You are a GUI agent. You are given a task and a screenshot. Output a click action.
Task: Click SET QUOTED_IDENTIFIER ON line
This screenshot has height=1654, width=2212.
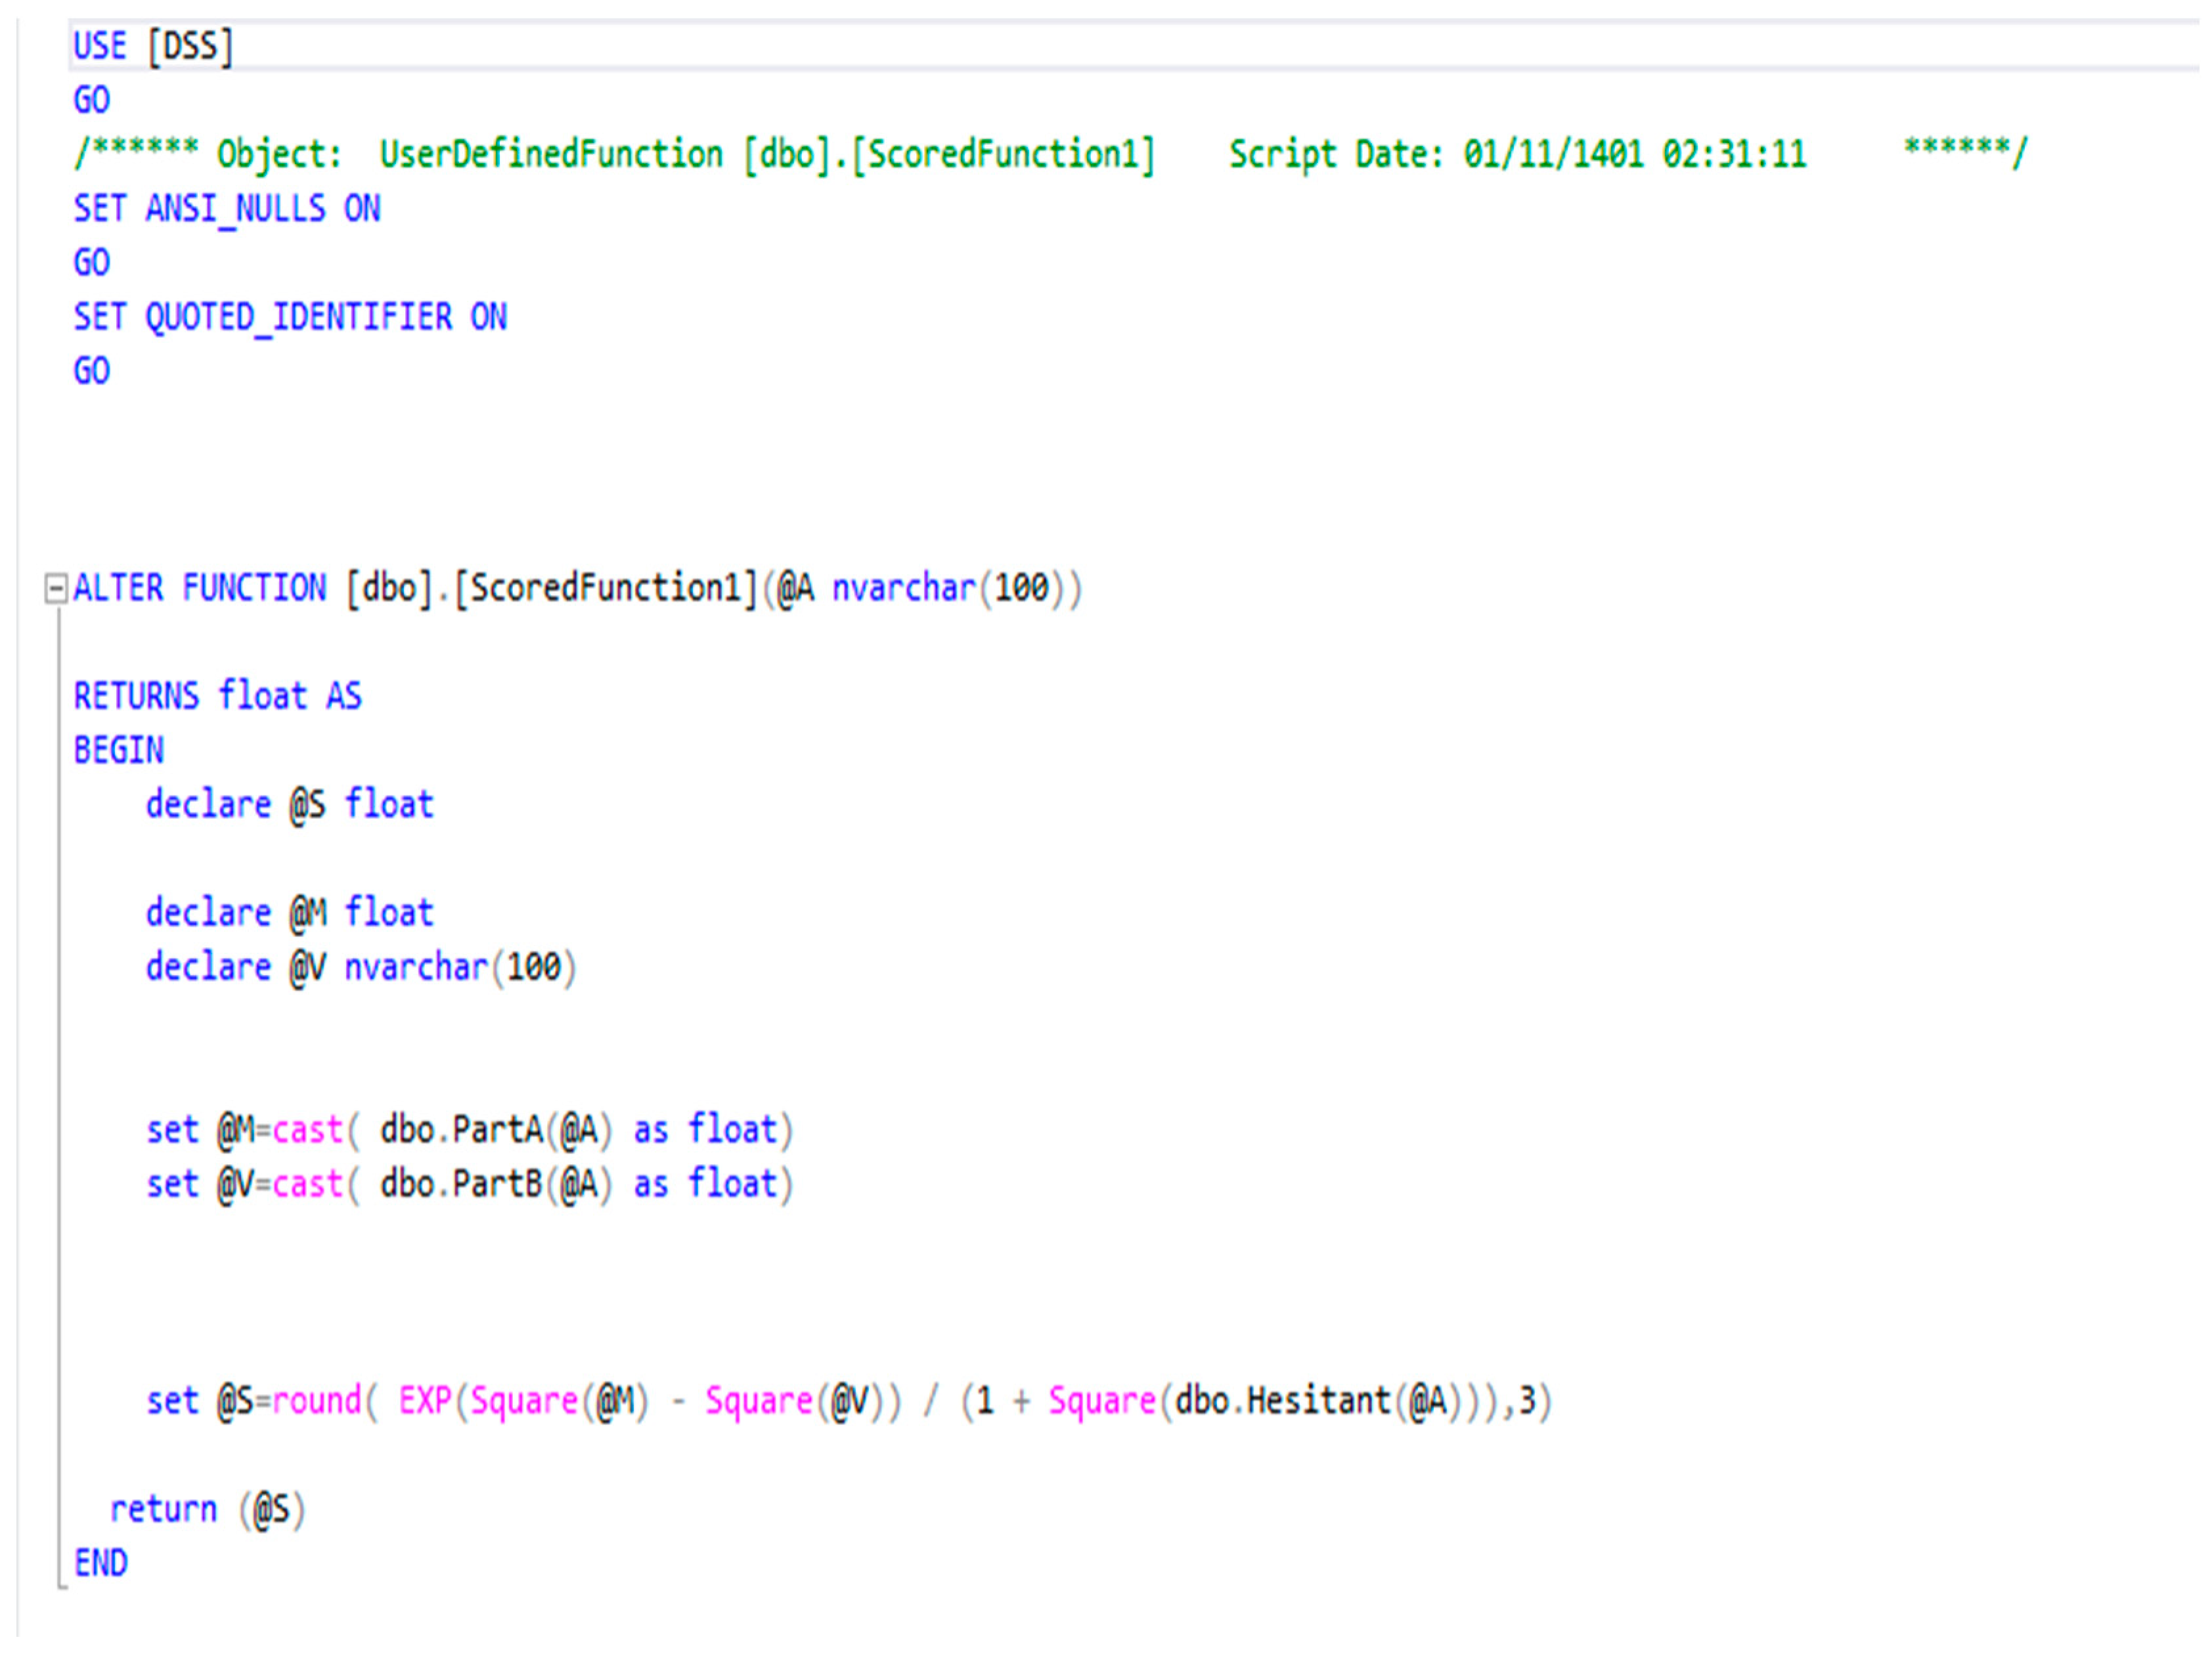(x=290, y=317)
